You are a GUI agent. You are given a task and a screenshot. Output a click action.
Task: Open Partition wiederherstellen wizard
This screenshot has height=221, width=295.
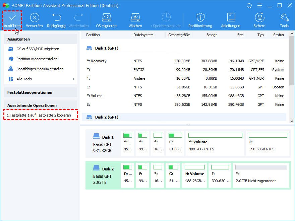coord(37,59)
